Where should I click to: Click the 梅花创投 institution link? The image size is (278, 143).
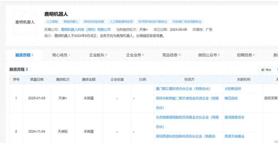231,98
